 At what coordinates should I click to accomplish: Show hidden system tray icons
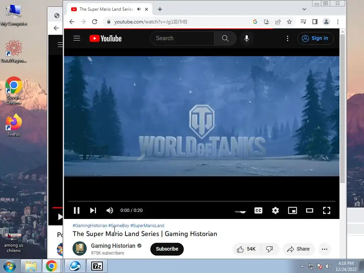(302, 266)
